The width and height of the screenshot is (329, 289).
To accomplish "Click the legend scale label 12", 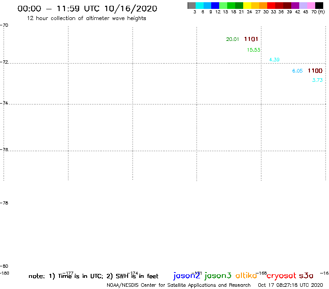I will pyautogui.click(x=218, y=12).
